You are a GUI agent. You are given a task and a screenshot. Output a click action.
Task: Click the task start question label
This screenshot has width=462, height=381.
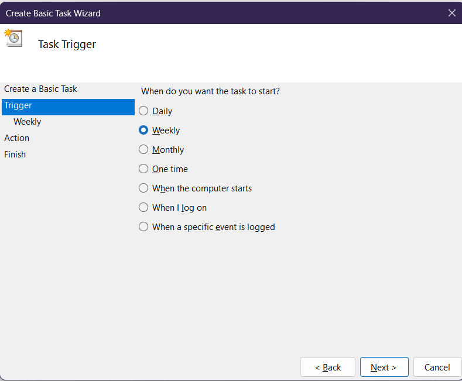(x=210, y=91)
